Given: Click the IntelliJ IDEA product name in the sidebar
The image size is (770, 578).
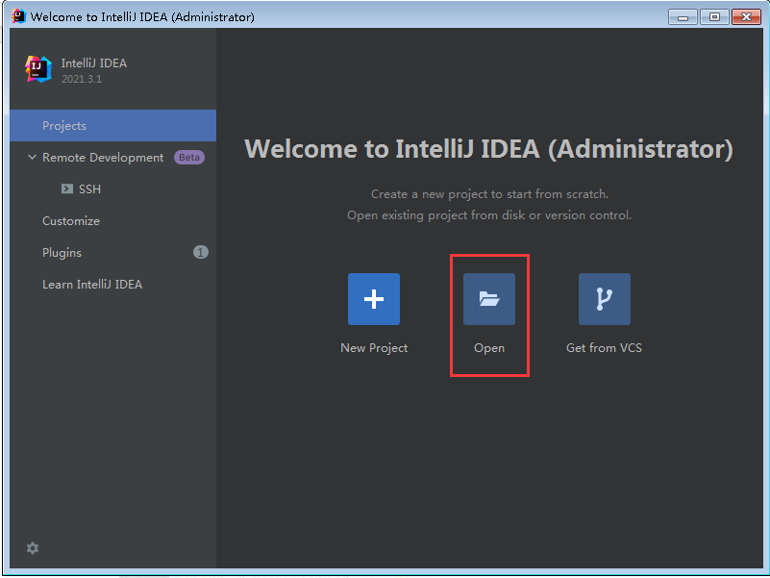Looking at the screenshot, I should pos(94,63).
